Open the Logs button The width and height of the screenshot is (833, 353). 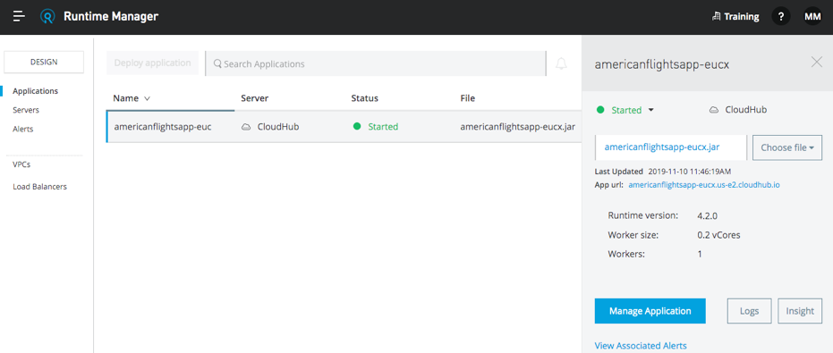[x=749, y=311]
